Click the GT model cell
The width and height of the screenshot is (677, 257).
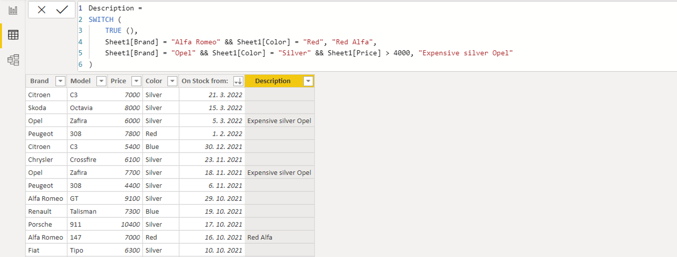tap(87, 199)
